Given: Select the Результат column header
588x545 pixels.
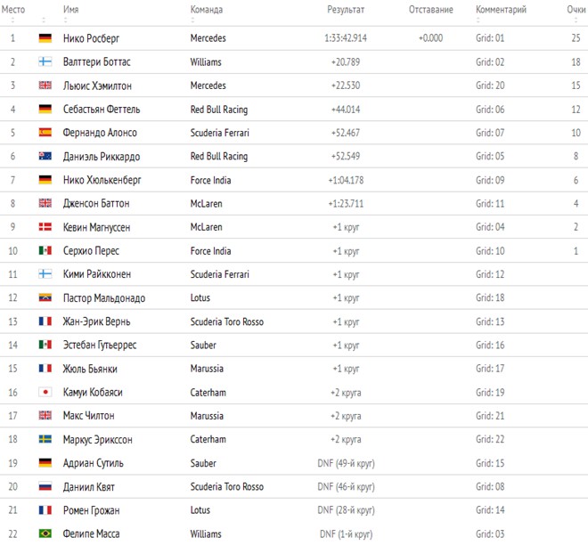Looking at the screenshot, I should 346,10.
